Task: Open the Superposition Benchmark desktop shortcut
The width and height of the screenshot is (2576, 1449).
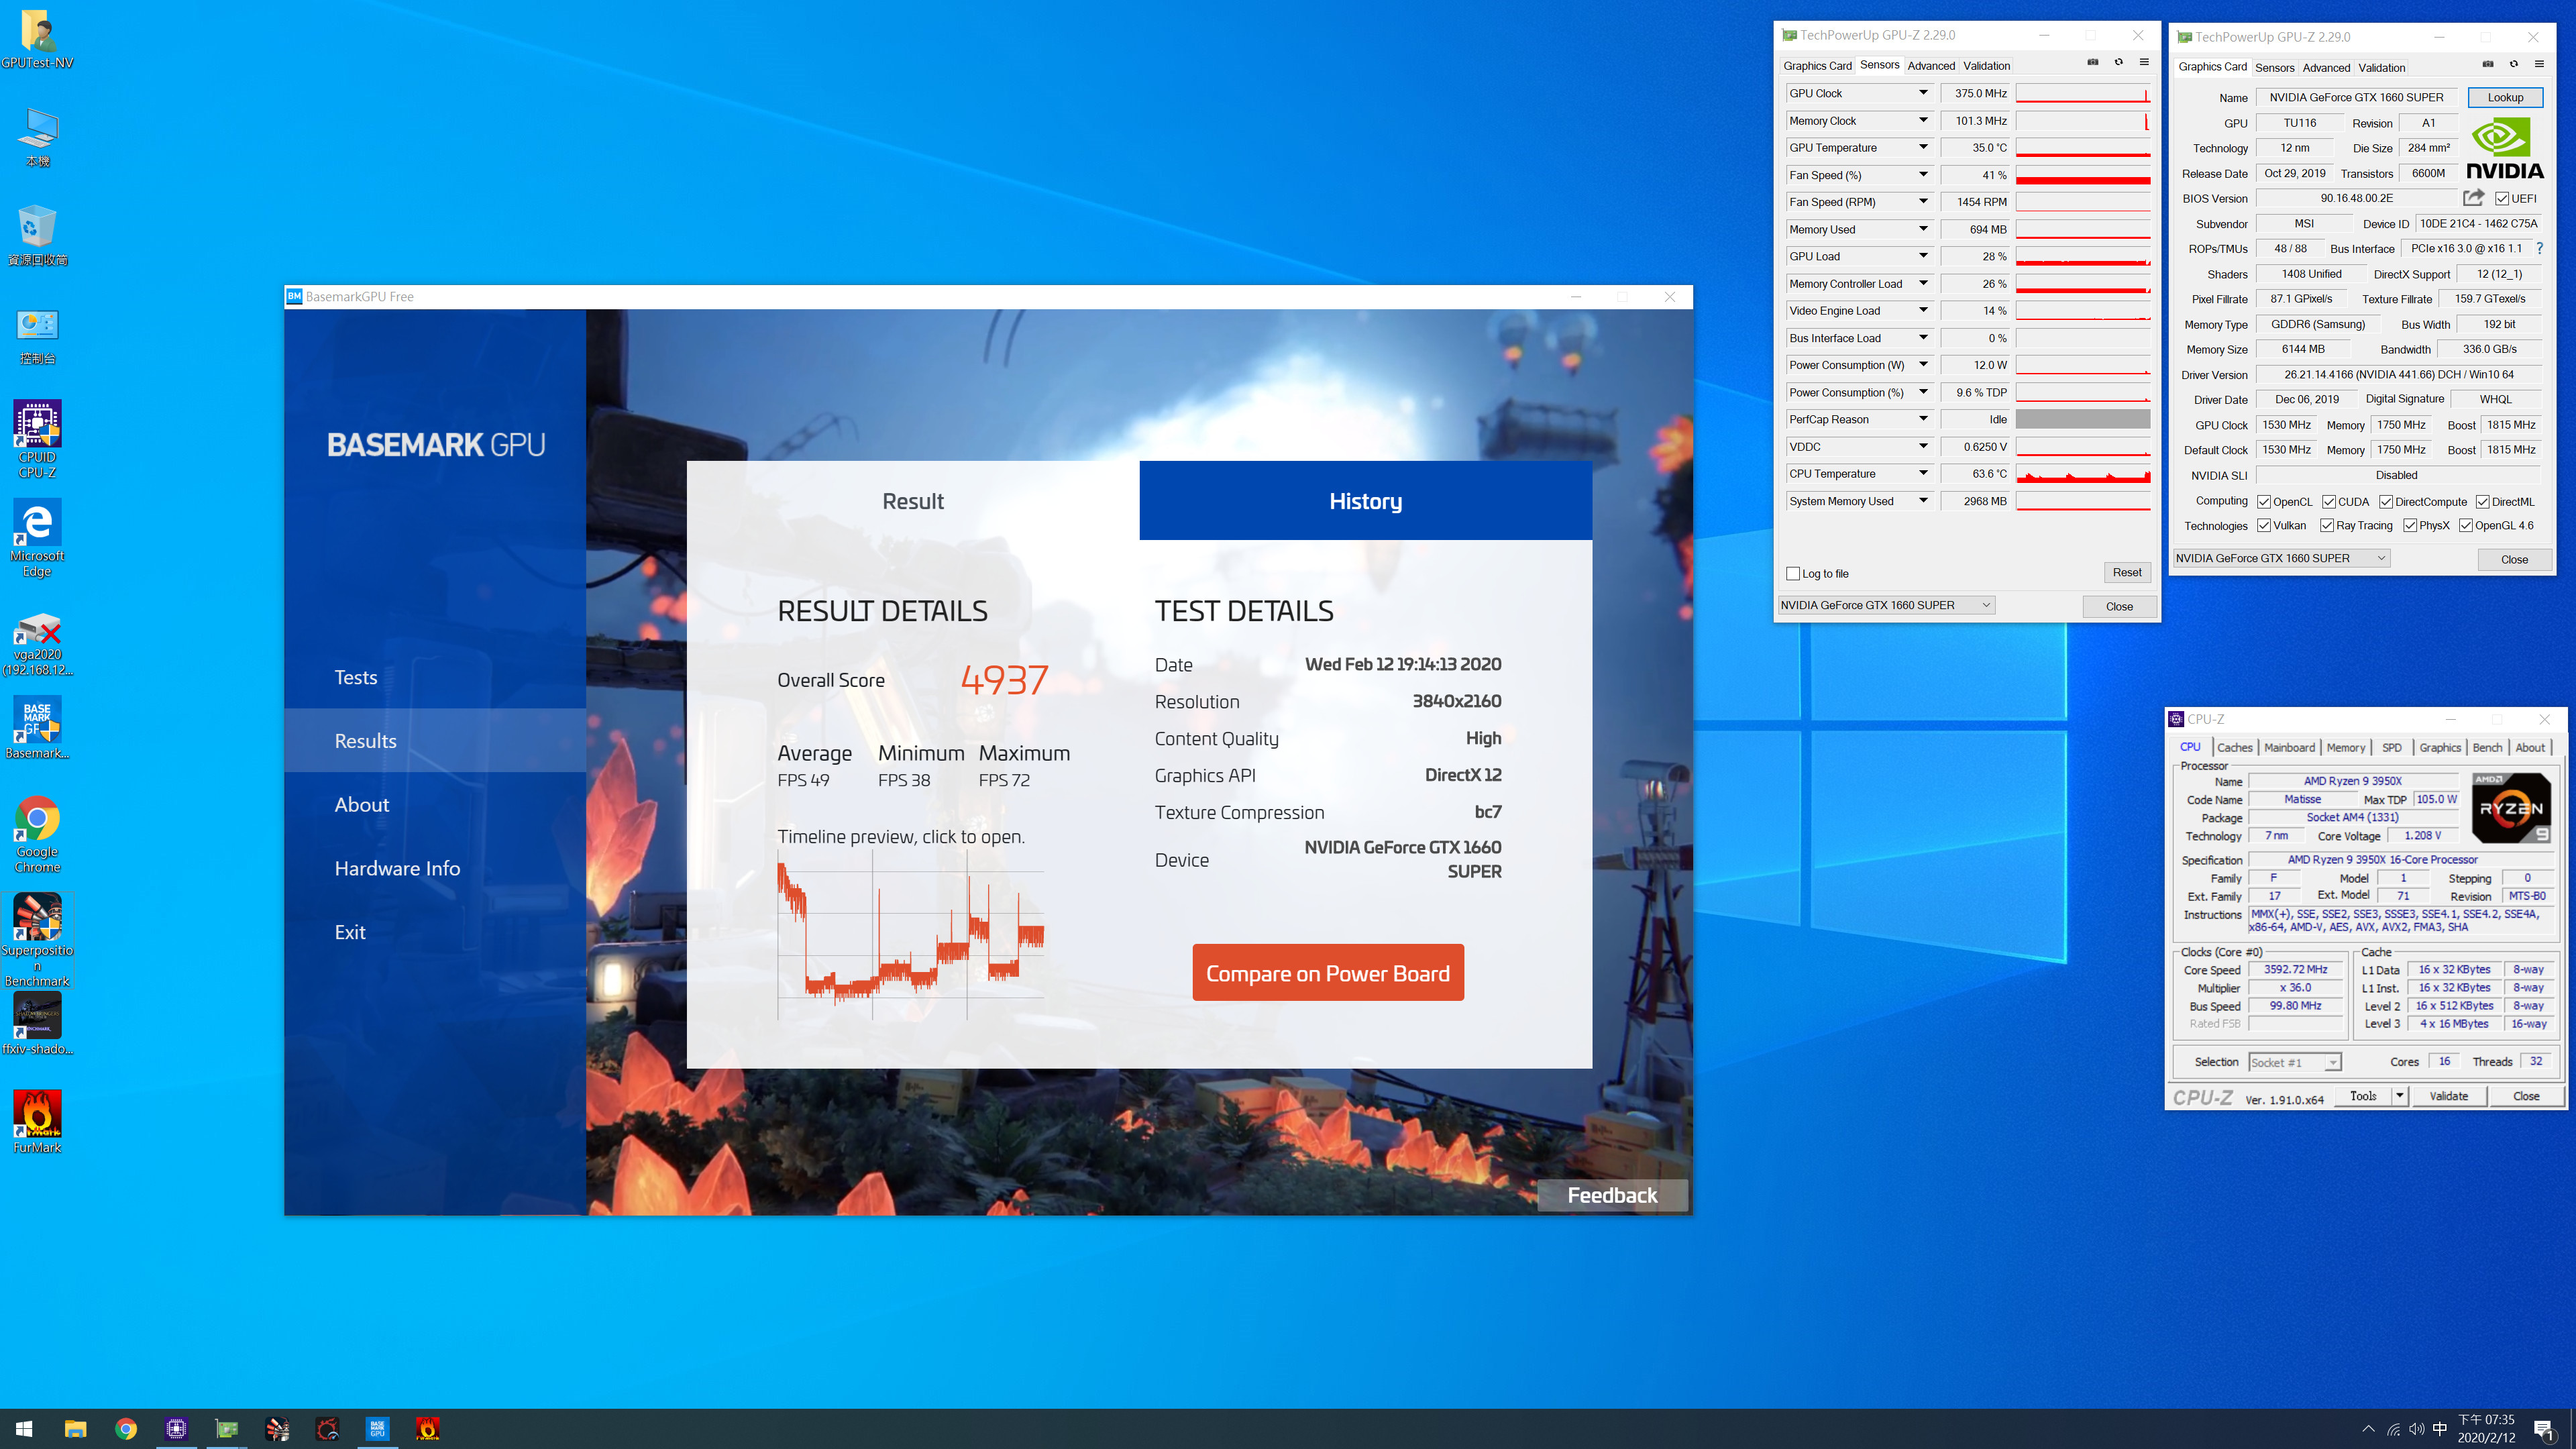Action: (x=37, y=940)
